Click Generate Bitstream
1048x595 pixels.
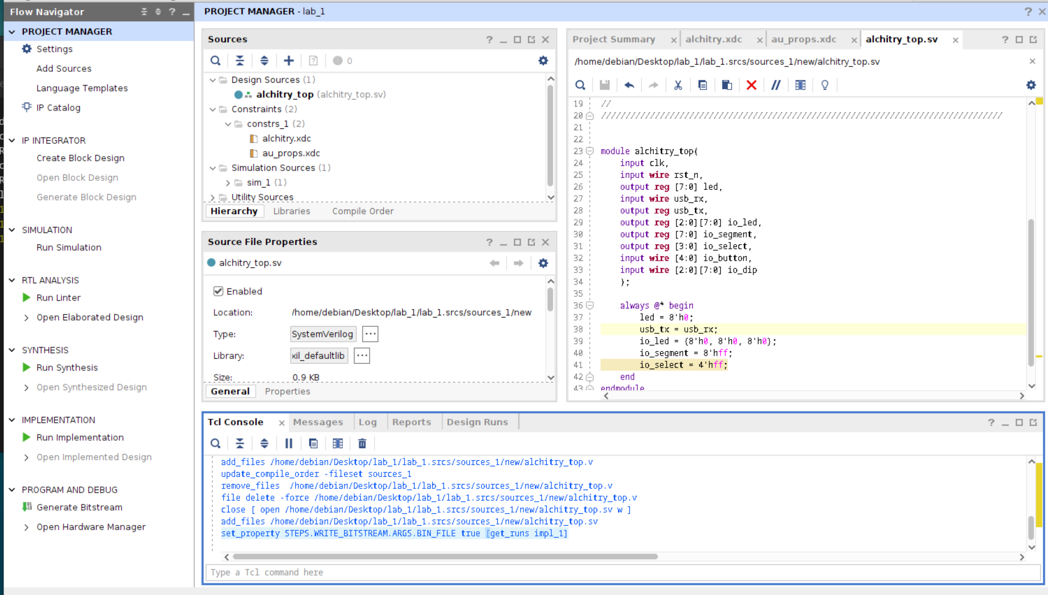pos(79,507)
